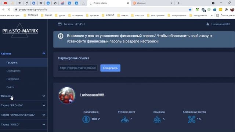This screenshot has height=132, width=235.
Task: Click the Larisaaaaa888 profile name heading
Action: (x=92, y=95)
